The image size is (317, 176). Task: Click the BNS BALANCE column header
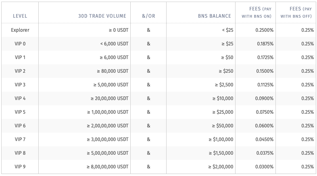click(x=215, y=16)
